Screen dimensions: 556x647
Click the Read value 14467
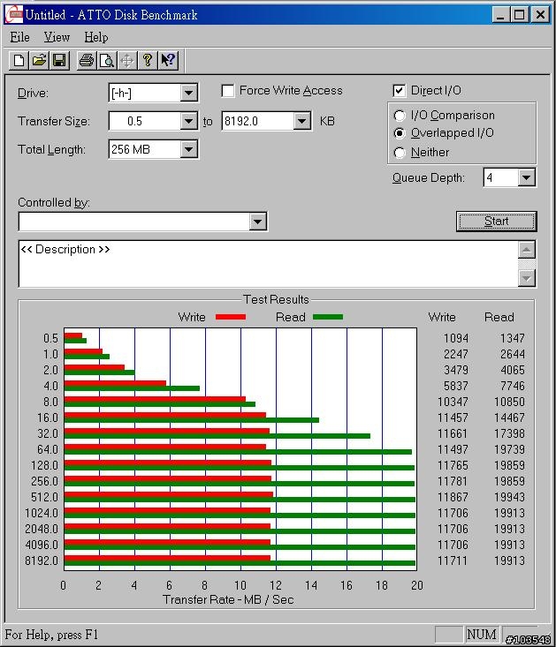tap(509, 418)
